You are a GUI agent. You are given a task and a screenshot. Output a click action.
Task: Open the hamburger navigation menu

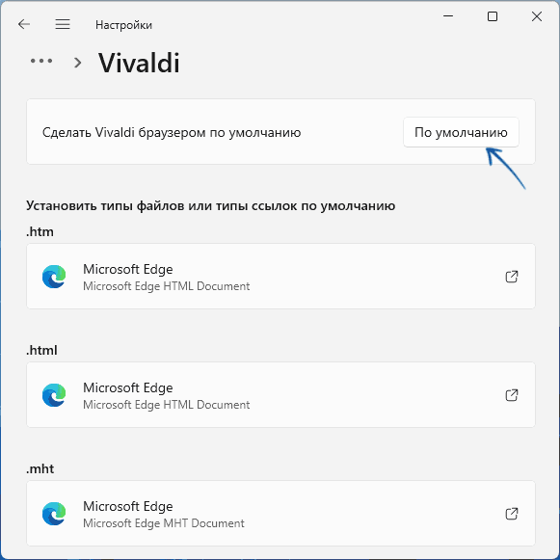[63, 24]
